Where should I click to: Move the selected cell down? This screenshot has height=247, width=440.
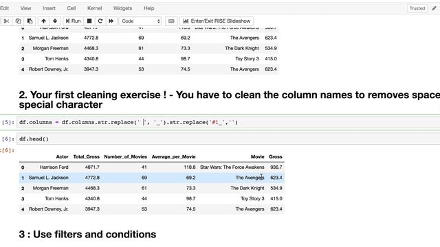55,21
